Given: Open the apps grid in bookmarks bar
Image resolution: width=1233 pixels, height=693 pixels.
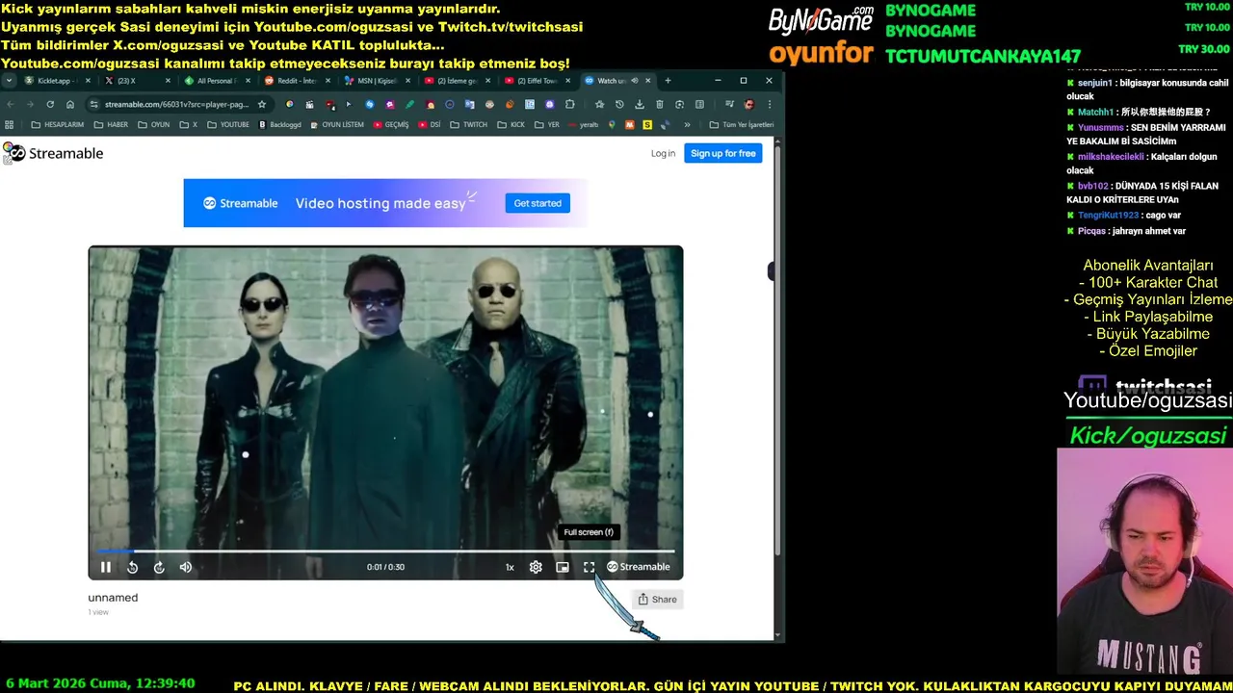Looking at the screenshot, I should pyautogui.click(x=10, y=124).
